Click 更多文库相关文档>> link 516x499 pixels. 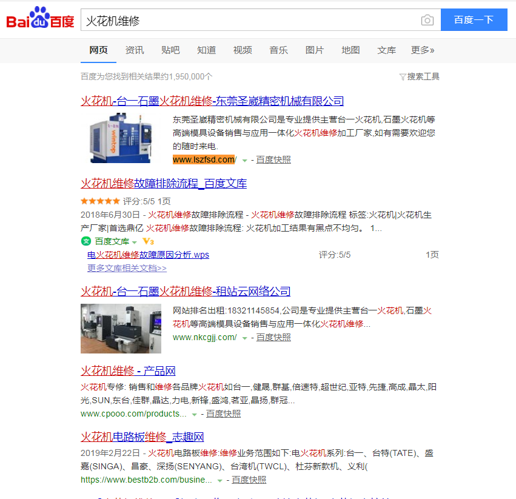[127, 268]
